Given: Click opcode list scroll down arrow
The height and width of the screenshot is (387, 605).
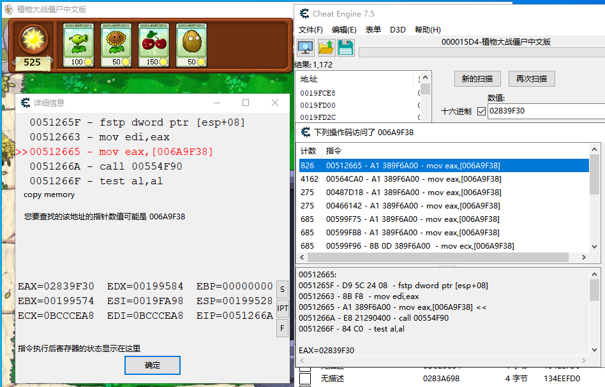Looking at the screenshot, I should coord(594,247).
